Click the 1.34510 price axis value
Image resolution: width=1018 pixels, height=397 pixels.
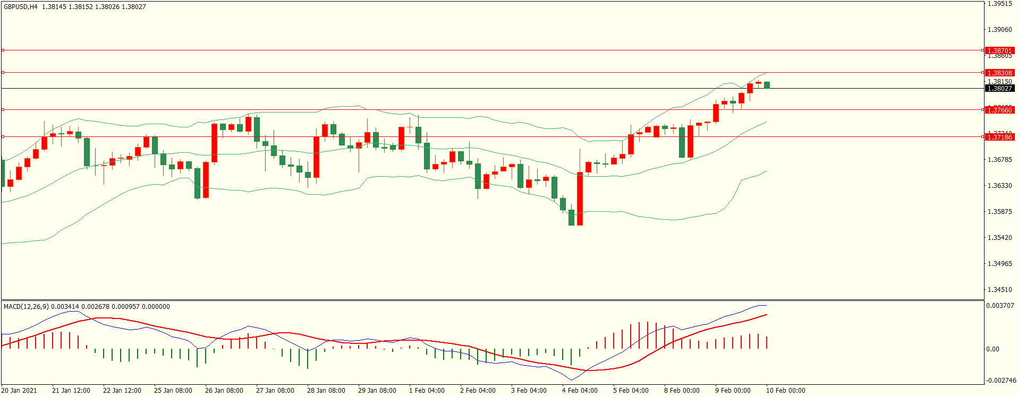[x=999, y=290]
